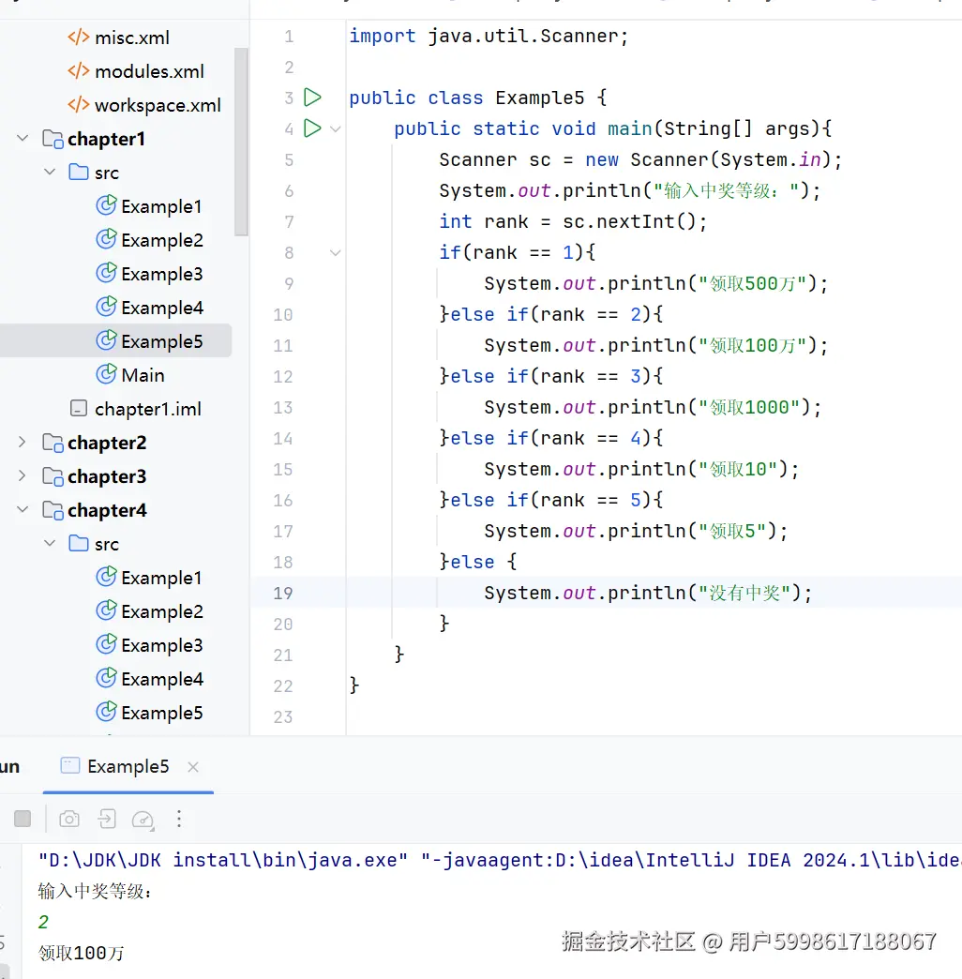Select Example5 in chapter4 src
Viewport: 962px width, 979px height.
[150, 713]
